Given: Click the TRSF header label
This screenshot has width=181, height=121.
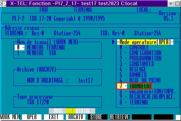Looking at the screenshot, I should 44,9.
